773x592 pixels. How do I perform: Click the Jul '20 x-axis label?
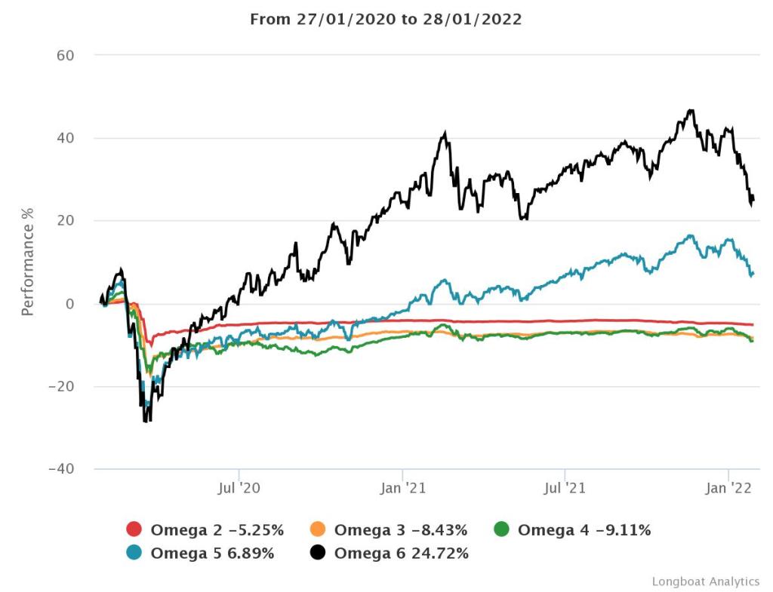pos(239,489)
